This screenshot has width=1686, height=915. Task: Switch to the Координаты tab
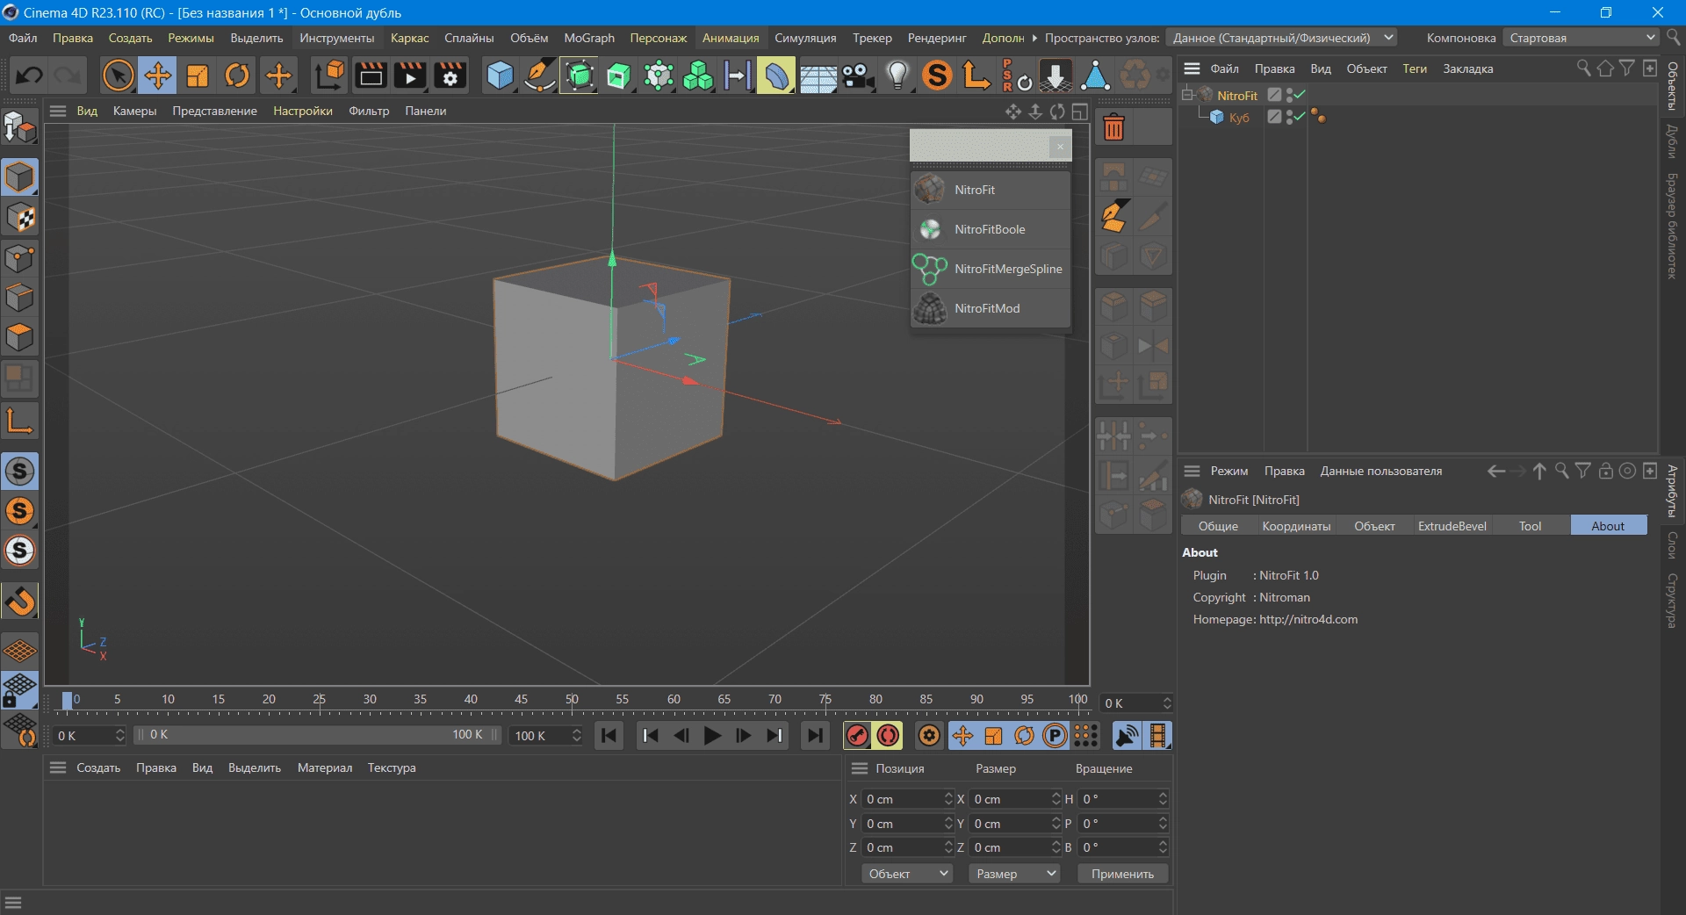click(1296, 526)
